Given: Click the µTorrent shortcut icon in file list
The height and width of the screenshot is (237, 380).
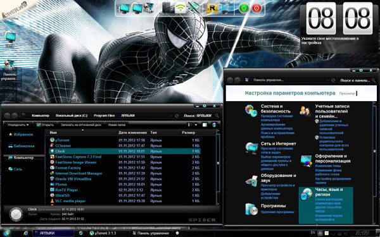Looking at the screenshot, I should coord(52,140).
